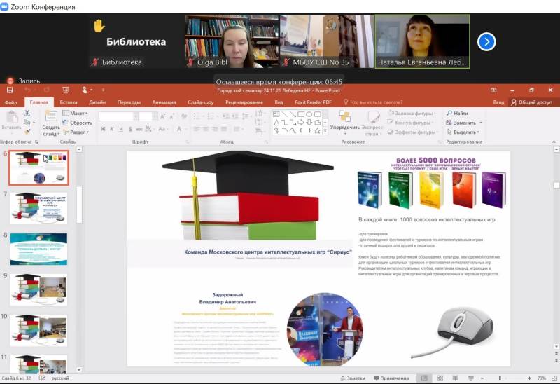560x384 pixels.
Task: Click next participants arrow in Zoom
Action: click(486, 42)
